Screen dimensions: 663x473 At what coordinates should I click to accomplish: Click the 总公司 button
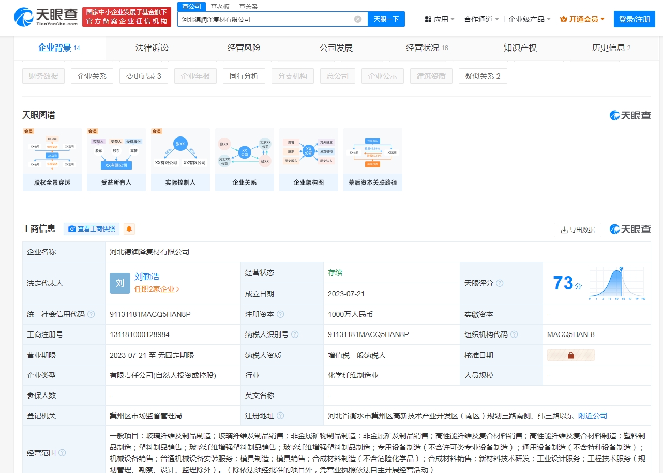pos(338,76)
